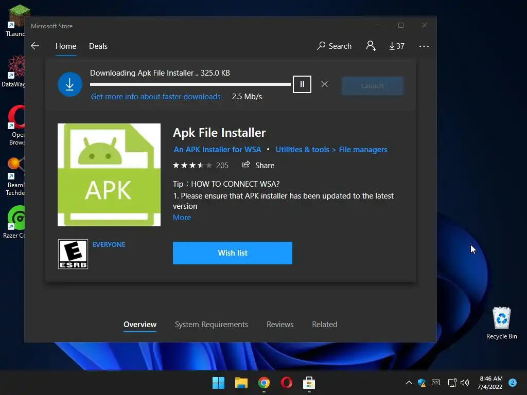Click the star rating with 205 reviews
Viewport: 527px width, 395px height.
click(x=201, y=165)
